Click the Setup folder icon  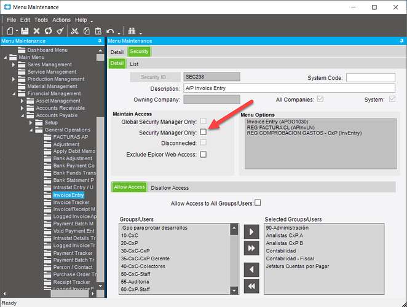[39, 123]
